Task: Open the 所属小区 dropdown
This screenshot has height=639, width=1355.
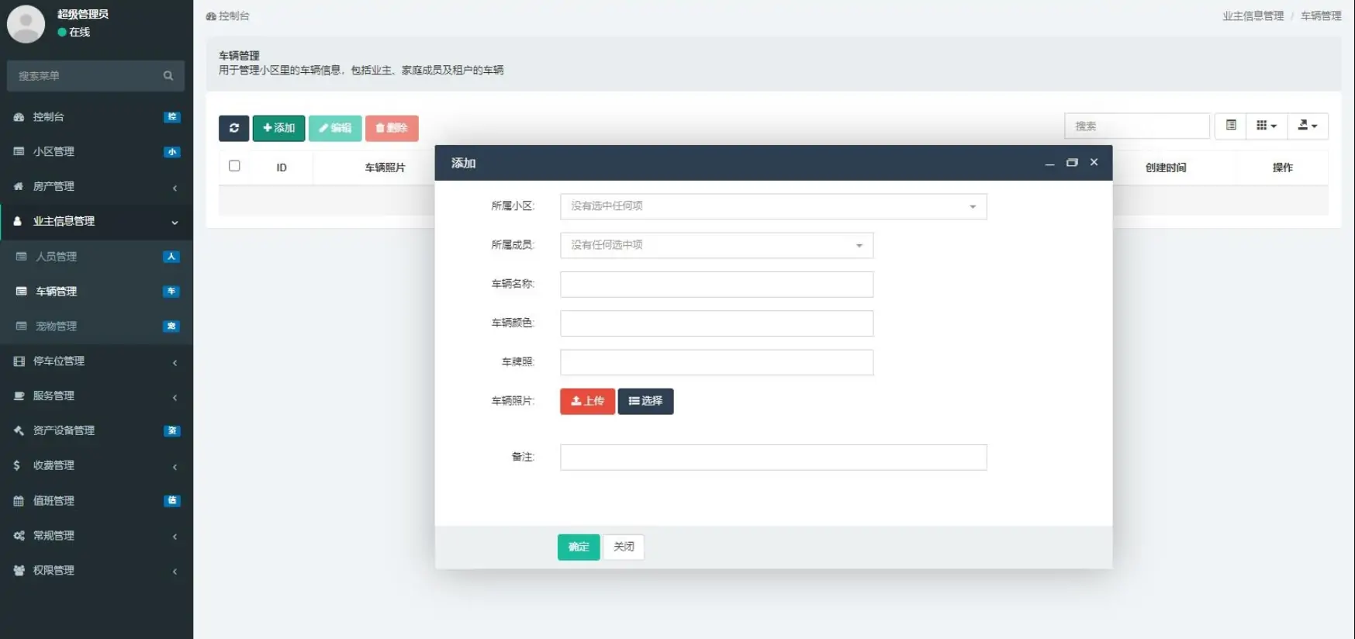Action: click(773, 206)
